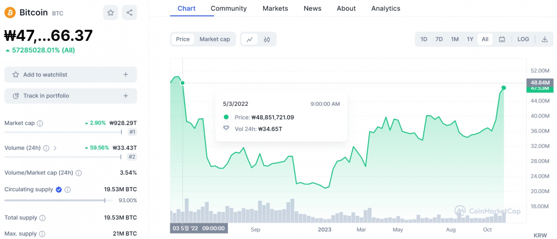The width and height of the screenshot is (557, 239).
Task: Switch to line chart view icon
Action: [249, 39]
